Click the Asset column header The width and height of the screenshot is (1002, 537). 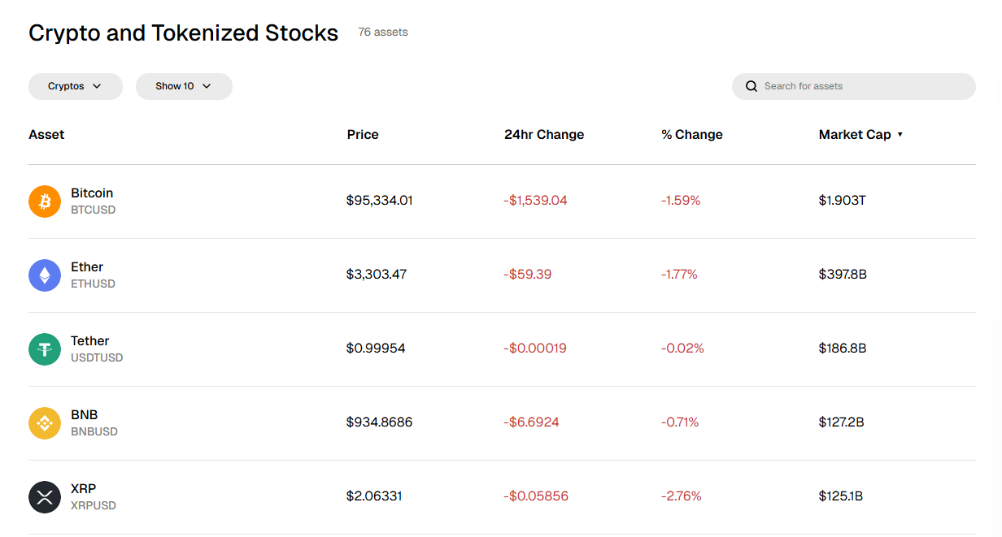46,134
